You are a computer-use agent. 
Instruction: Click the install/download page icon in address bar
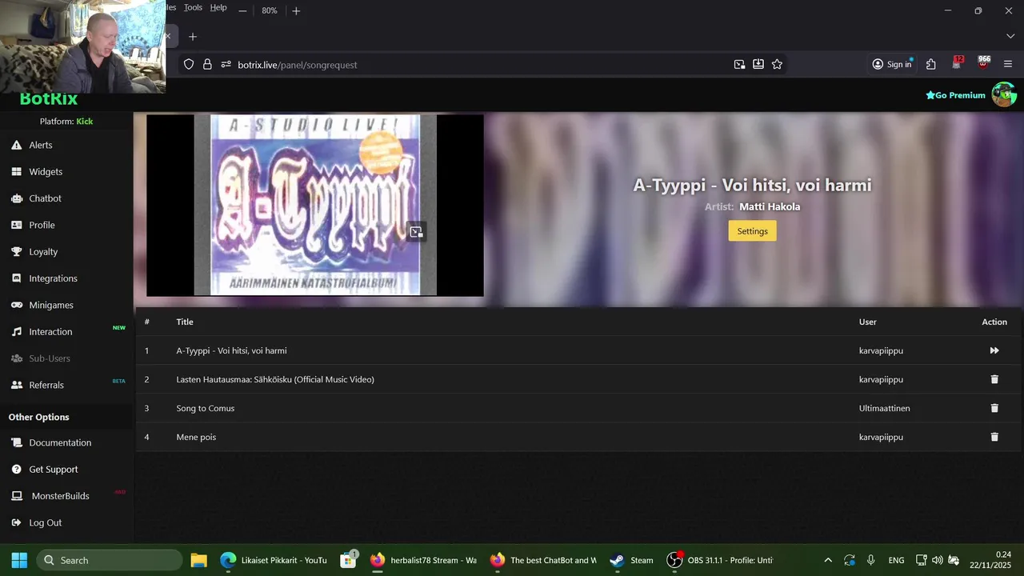(x=758, y=65)
